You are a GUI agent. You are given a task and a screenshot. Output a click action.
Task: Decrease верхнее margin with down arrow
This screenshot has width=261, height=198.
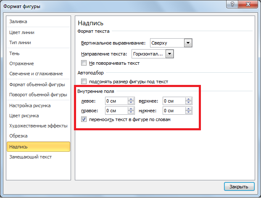pos(189,103)
